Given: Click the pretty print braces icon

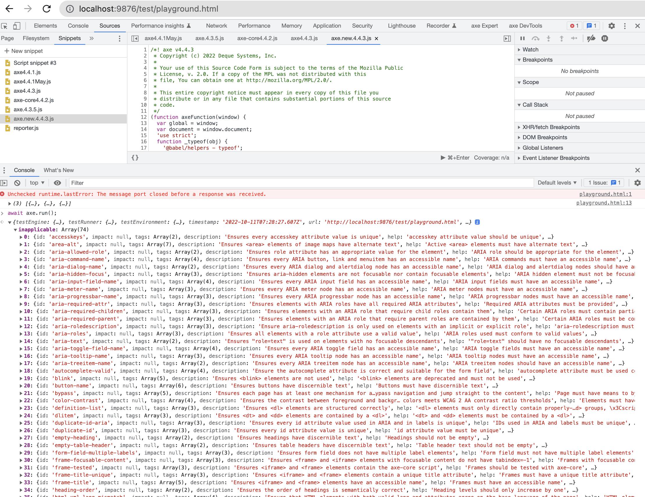Looking at the screenshot, I should pyautogui.click(x=135, y=158).
